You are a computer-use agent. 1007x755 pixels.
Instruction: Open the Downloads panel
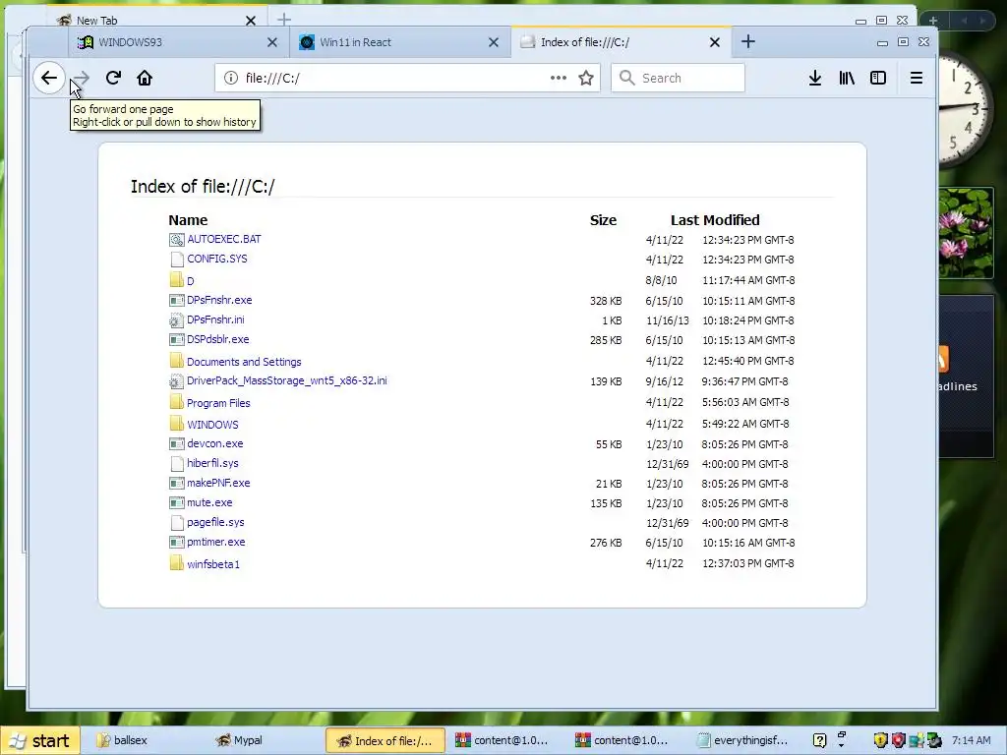[x=815, y=78]
